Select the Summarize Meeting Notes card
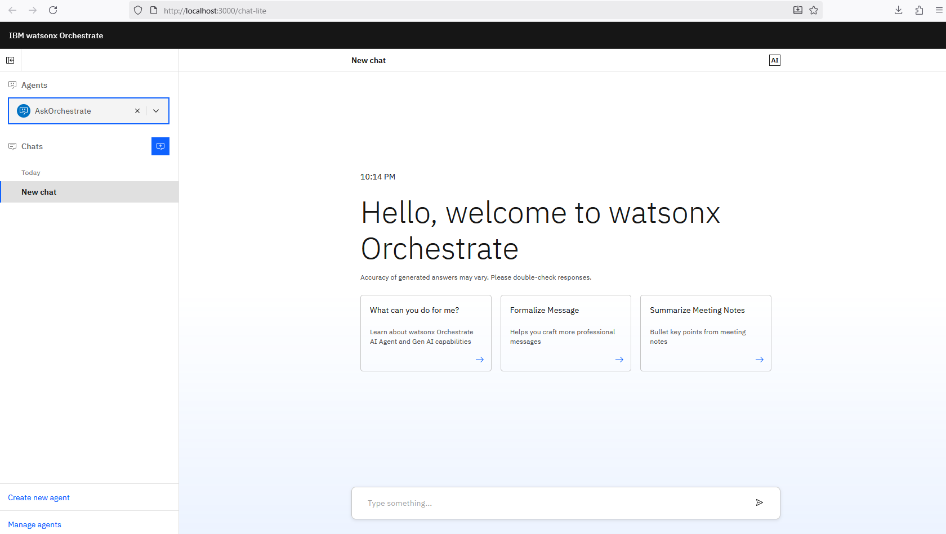Screen dimensions: 946x534 (706, 333)
